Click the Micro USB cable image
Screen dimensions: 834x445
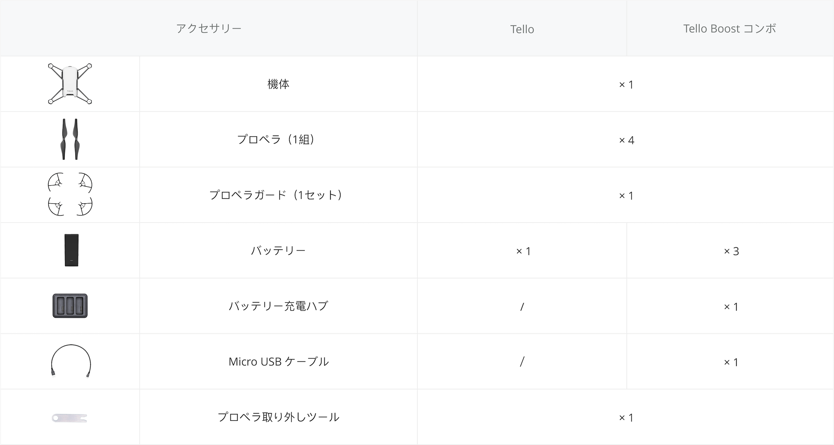[x=71, y=361]
